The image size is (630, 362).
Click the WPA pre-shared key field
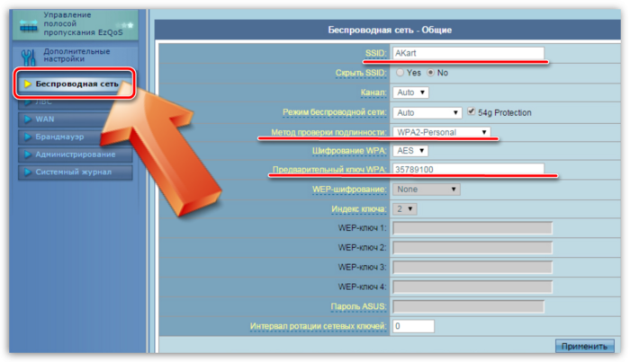click(x=469, y=169)
